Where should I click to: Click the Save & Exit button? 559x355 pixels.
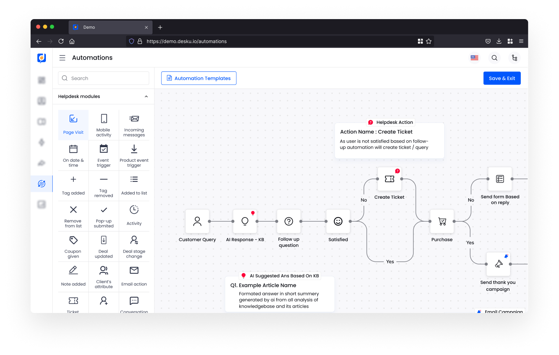pyautogui.click(x=502, y=78)
